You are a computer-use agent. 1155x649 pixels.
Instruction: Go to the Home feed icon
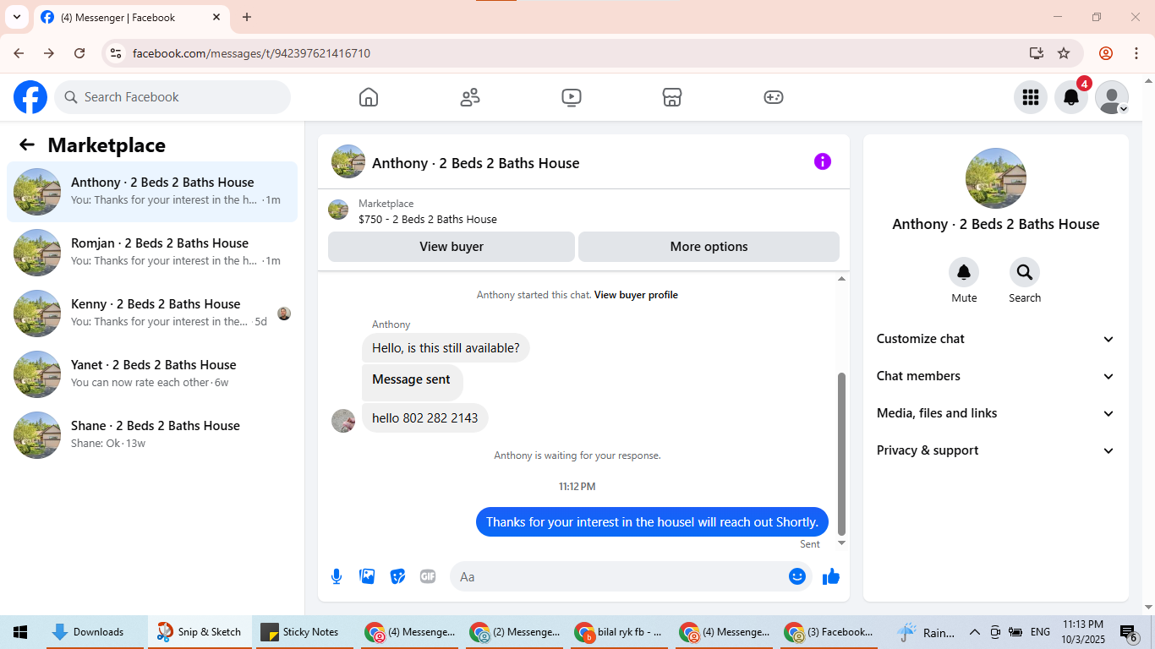369,97
